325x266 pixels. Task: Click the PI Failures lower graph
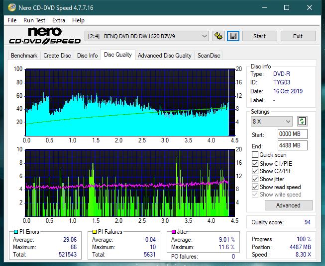[130, 183]
